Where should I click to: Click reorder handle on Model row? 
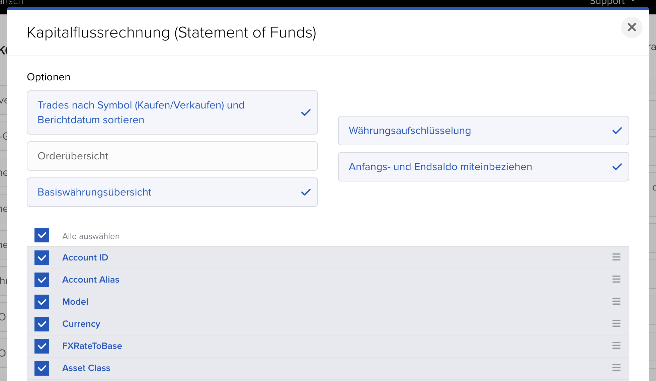click(616, 301)
